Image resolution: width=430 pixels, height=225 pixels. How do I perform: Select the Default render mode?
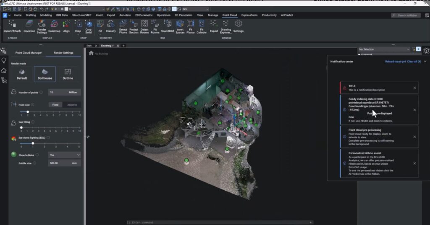[22, 74]
